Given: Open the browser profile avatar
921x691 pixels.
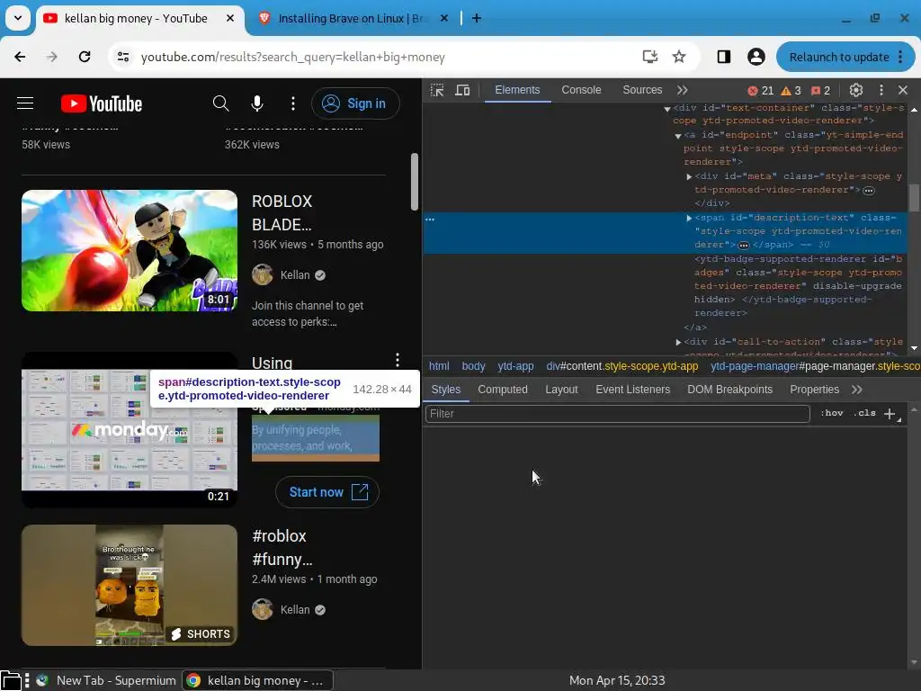Looking at the screenshot, I should point(756,57).
